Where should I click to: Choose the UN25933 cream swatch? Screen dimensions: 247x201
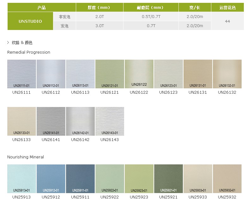tap(198, 179)
